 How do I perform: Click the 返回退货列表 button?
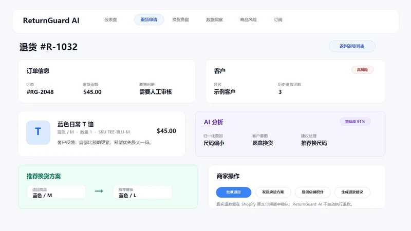tap(352, 46)
